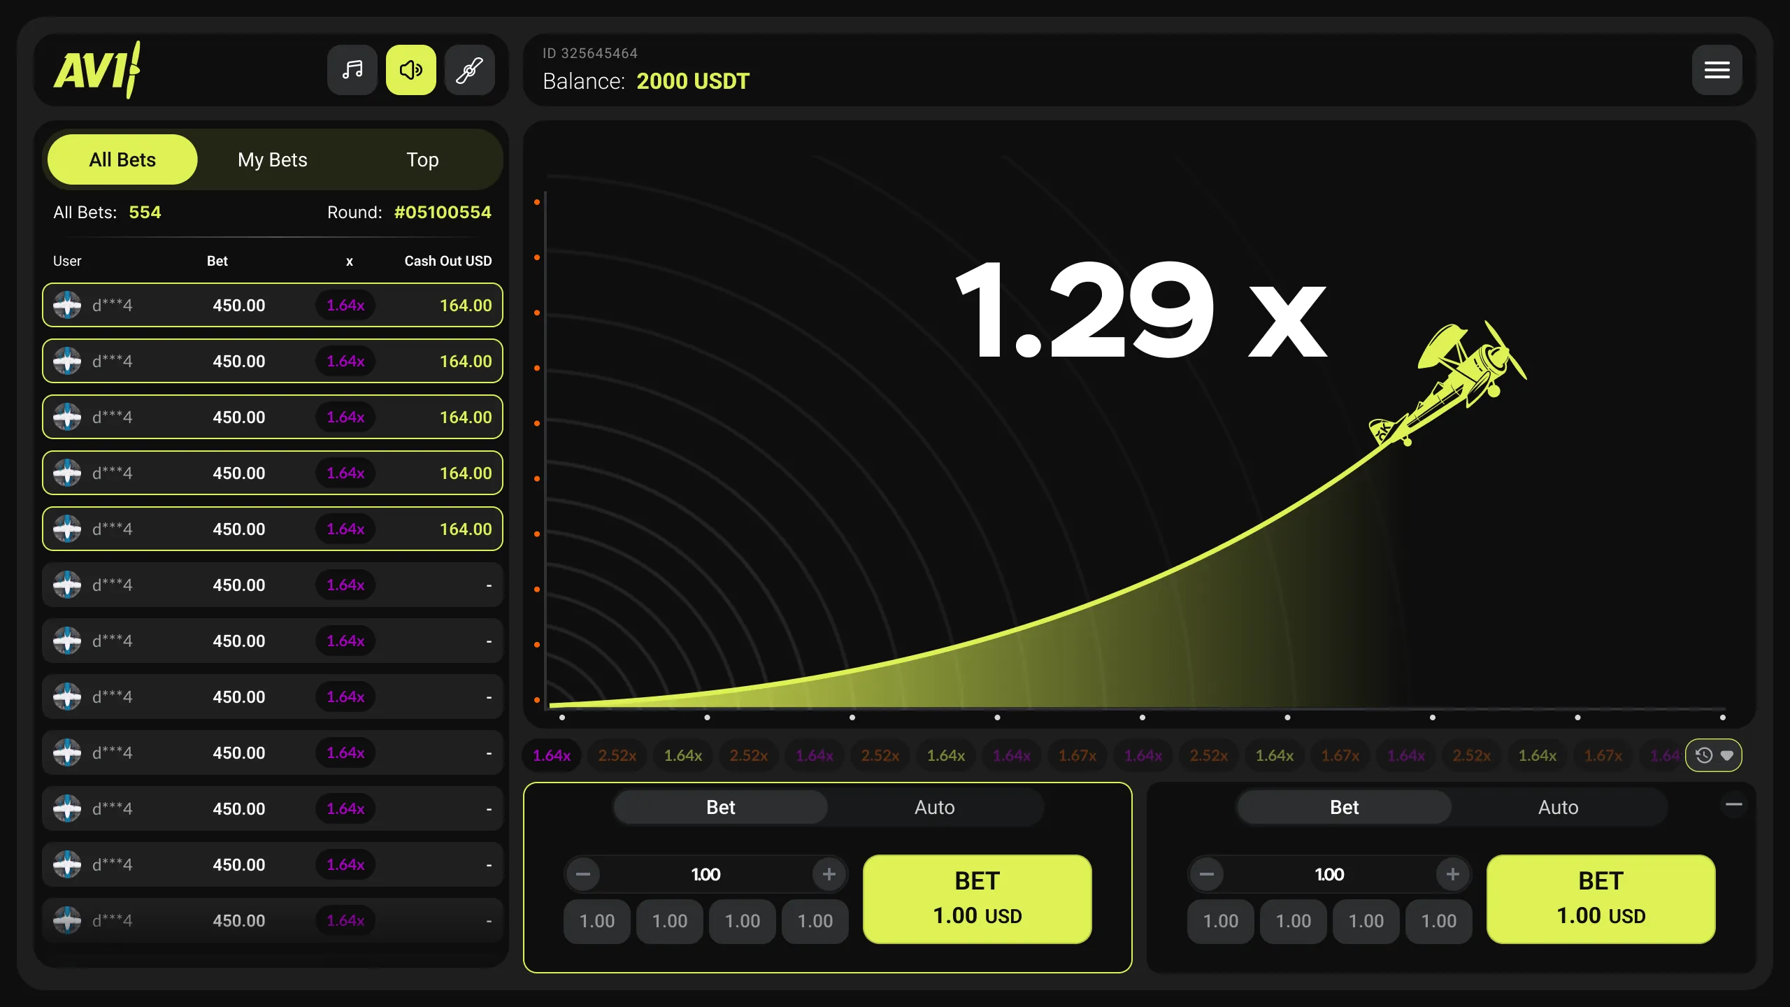Click the first 1.67x history chip
Screen dimensions: 1790x1007
coord(1077,755)
